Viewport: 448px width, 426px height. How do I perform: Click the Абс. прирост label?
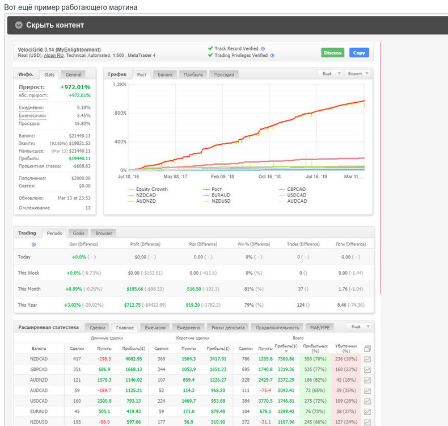tap(33, 95)
